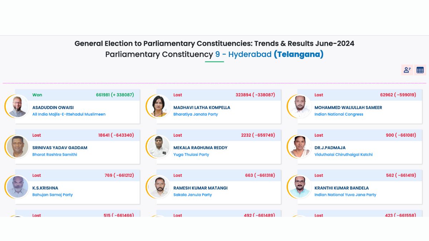Click the Bharatiya Janata Party label
Screen dimensions: 429x241
click(x=196, y=114)
